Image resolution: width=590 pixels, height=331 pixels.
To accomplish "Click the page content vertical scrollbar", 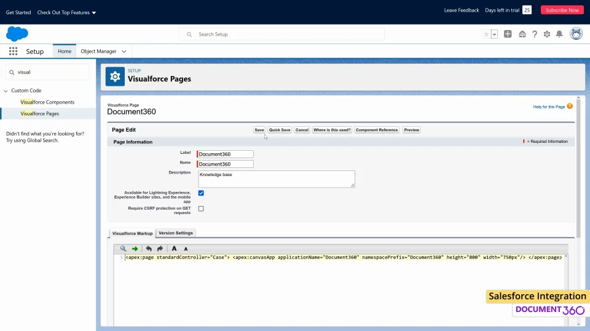I will click(x=578, y=169).
